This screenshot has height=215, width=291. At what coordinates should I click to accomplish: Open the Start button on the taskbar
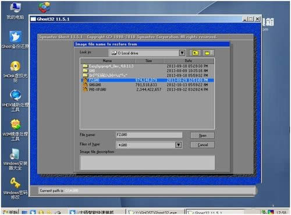click(10, 212)
